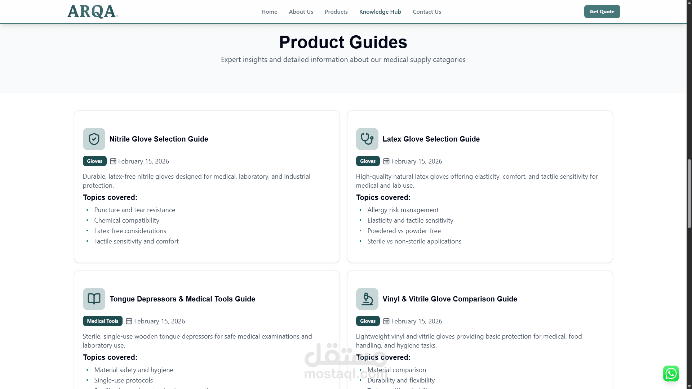This screenshot has width=692, height=389.
Task: Open the Products menu item
Action: click(336, 12)
